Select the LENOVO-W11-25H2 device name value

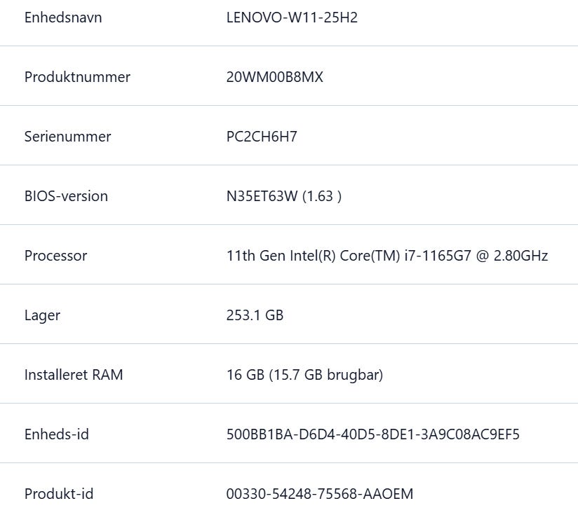(292, 18)
